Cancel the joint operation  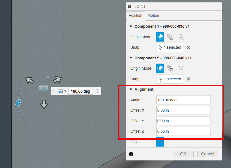208,154
